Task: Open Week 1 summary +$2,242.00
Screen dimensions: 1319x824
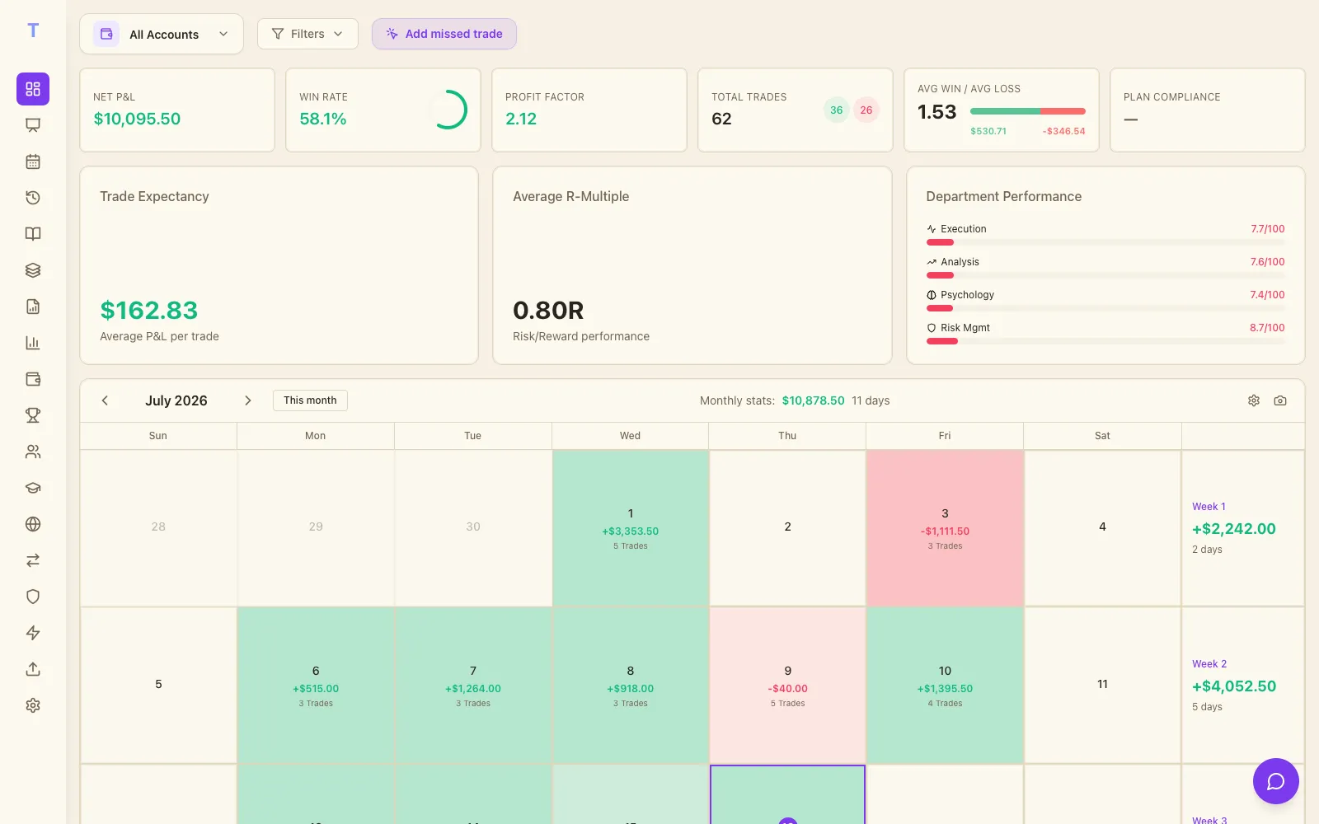Action: click(1243, 528)
